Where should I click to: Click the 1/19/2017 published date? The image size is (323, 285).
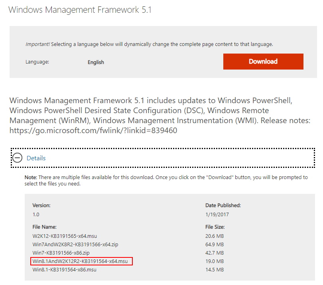(217, 214)
